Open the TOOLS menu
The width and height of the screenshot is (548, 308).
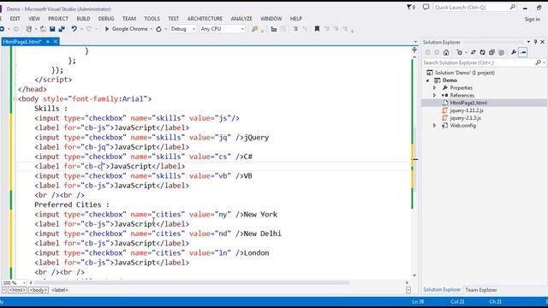[x=152, y=19]
